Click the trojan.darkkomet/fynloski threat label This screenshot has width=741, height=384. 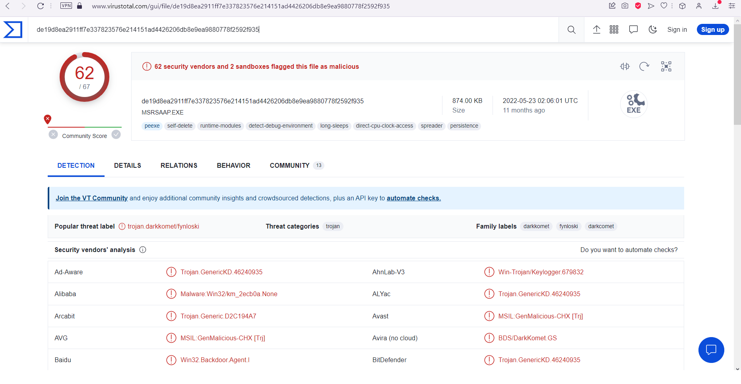click(x=163, y=226)
